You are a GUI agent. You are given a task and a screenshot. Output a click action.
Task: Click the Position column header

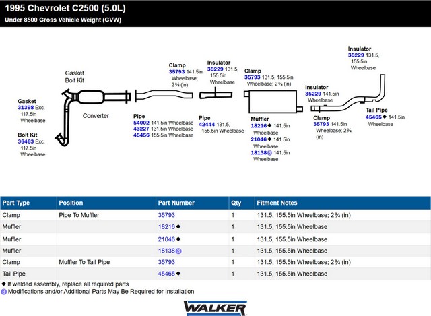point(106,203)
